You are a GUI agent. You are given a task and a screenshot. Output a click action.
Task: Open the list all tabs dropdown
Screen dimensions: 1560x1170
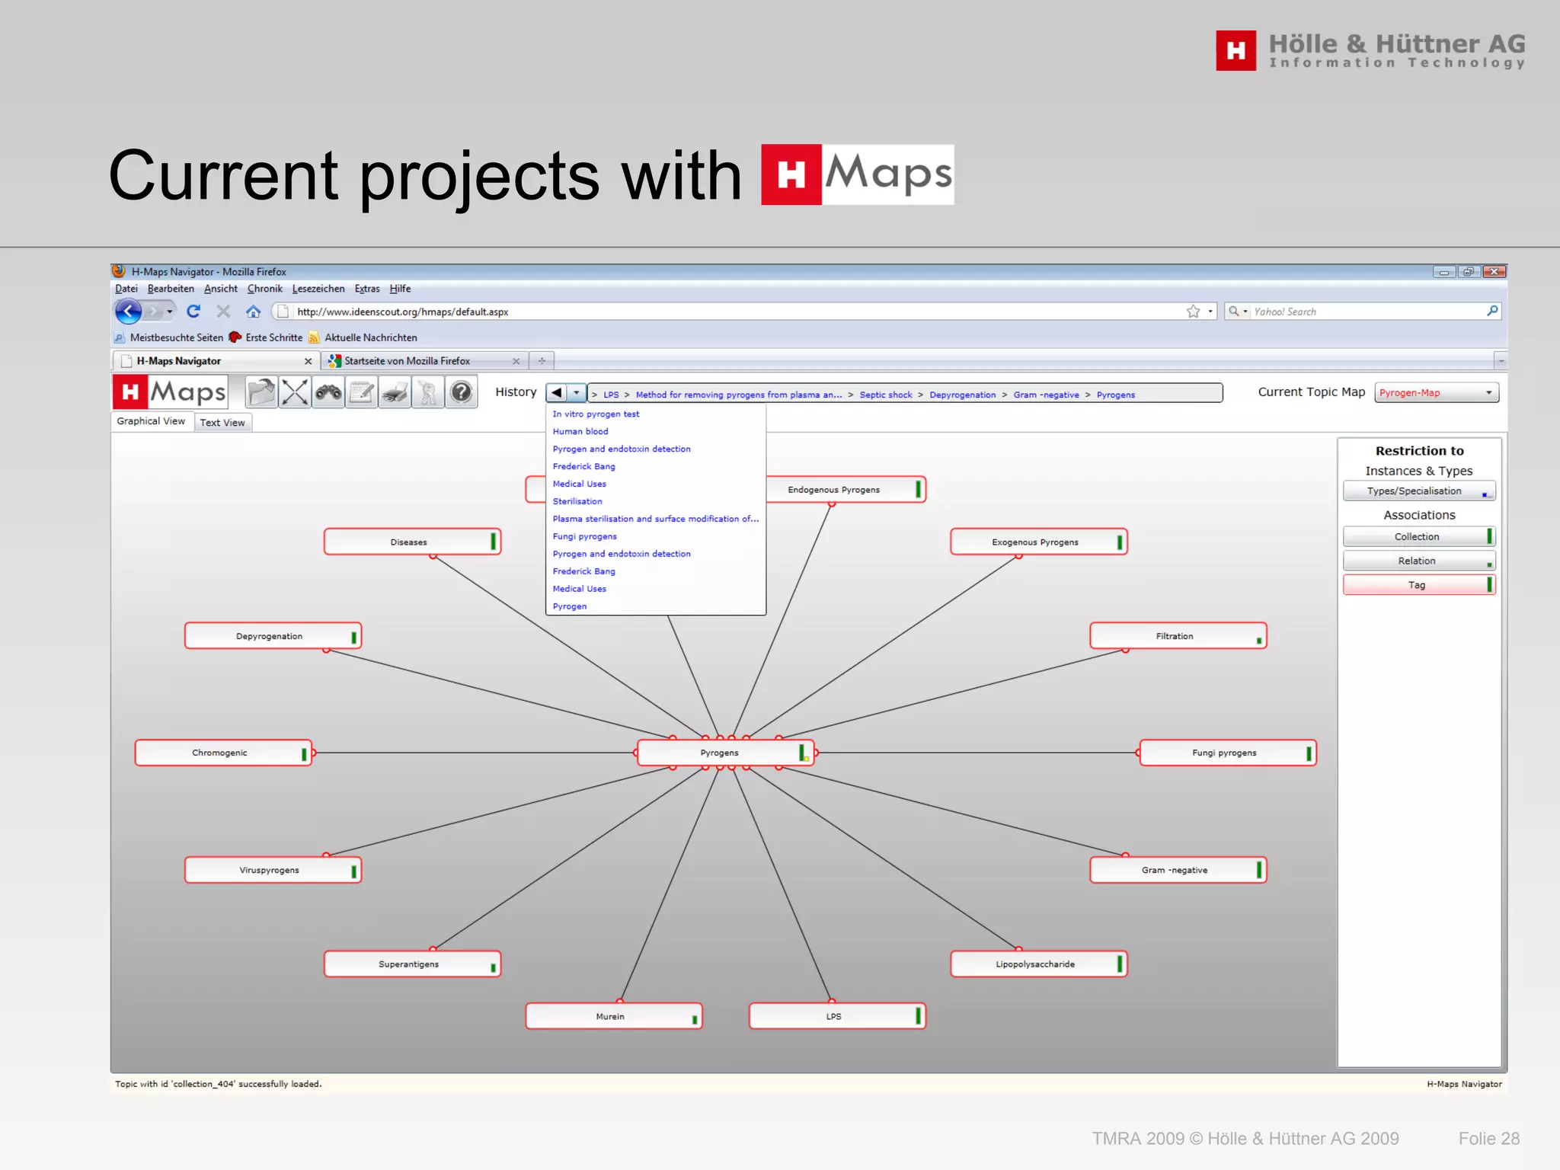click(1501, 361)
